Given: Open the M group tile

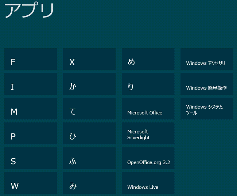Looking at the screenshot, I should coord(31,109).
